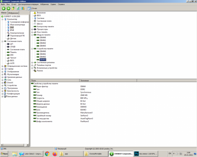
Task: Select the Портативный ПК item
Action: tap(17, 36)
